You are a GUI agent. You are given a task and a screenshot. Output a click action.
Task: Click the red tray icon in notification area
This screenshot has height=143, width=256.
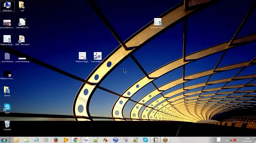235,140
